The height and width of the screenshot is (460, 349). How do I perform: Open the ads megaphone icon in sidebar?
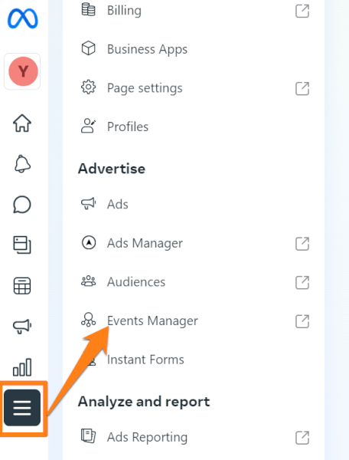pos(22,327)
